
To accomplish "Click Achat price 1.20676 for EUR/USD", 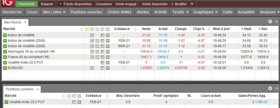I will 163,68.
